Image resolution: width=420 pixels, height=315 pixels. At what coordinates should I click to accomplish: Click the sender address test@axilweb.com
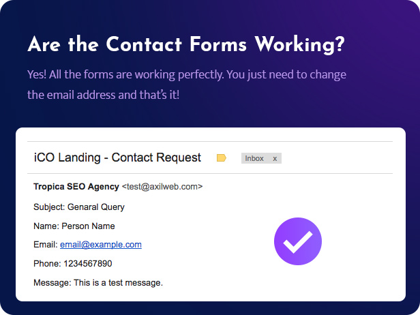162,186
